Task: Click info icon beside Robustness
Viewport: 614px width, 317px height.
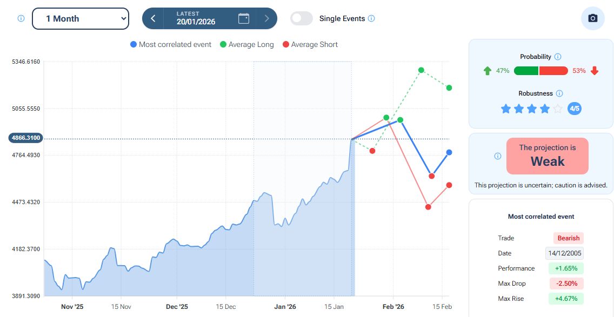Action: click(559, 93)
